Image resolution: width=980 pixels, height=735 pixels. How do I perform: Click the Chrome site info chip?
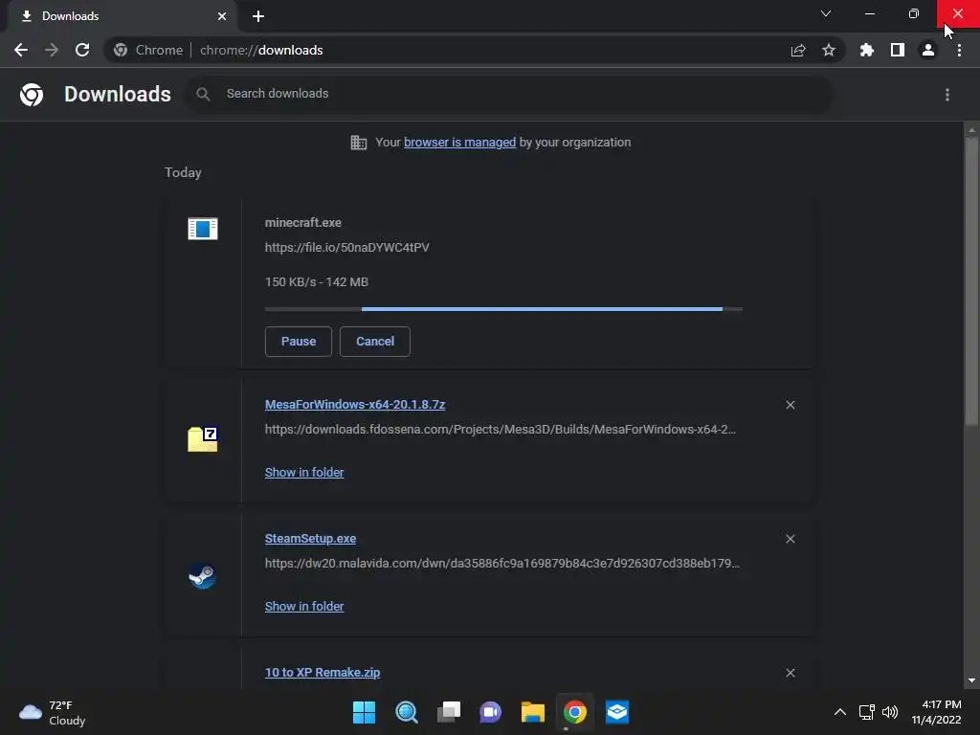[x=148, y=50]
